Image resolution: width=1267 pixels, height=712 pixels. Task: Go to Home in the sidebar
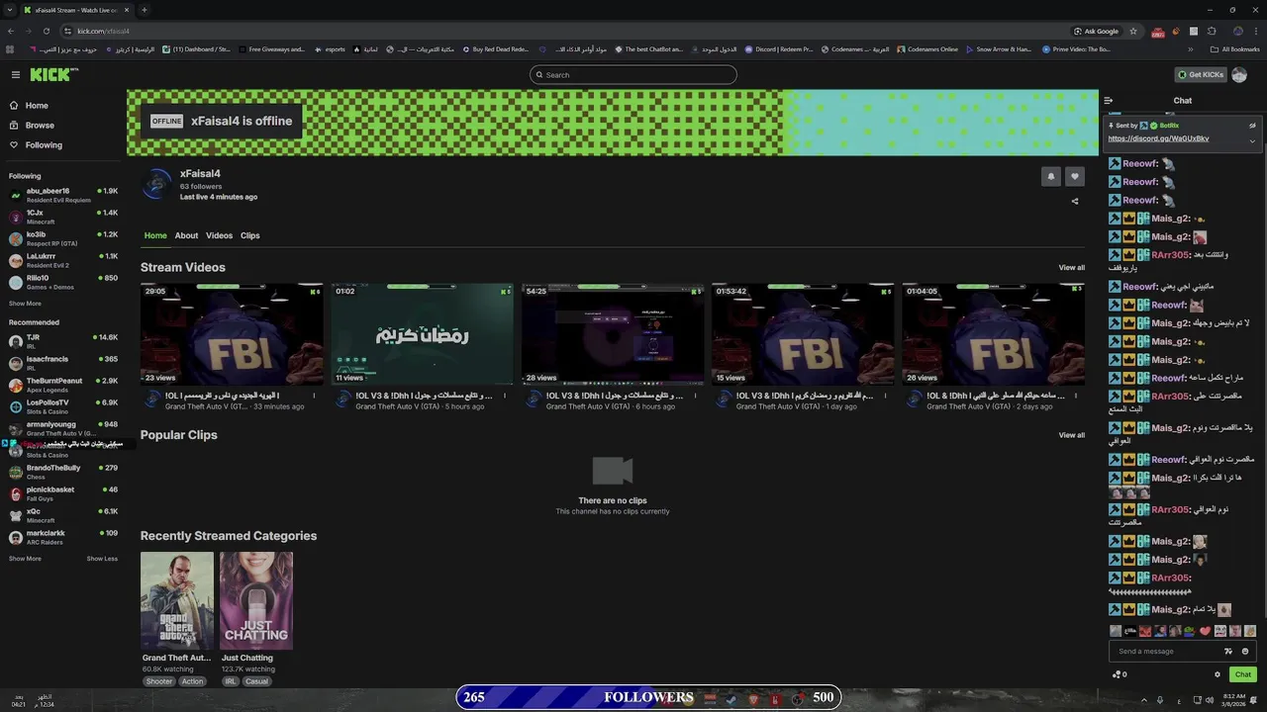point(37,106)
